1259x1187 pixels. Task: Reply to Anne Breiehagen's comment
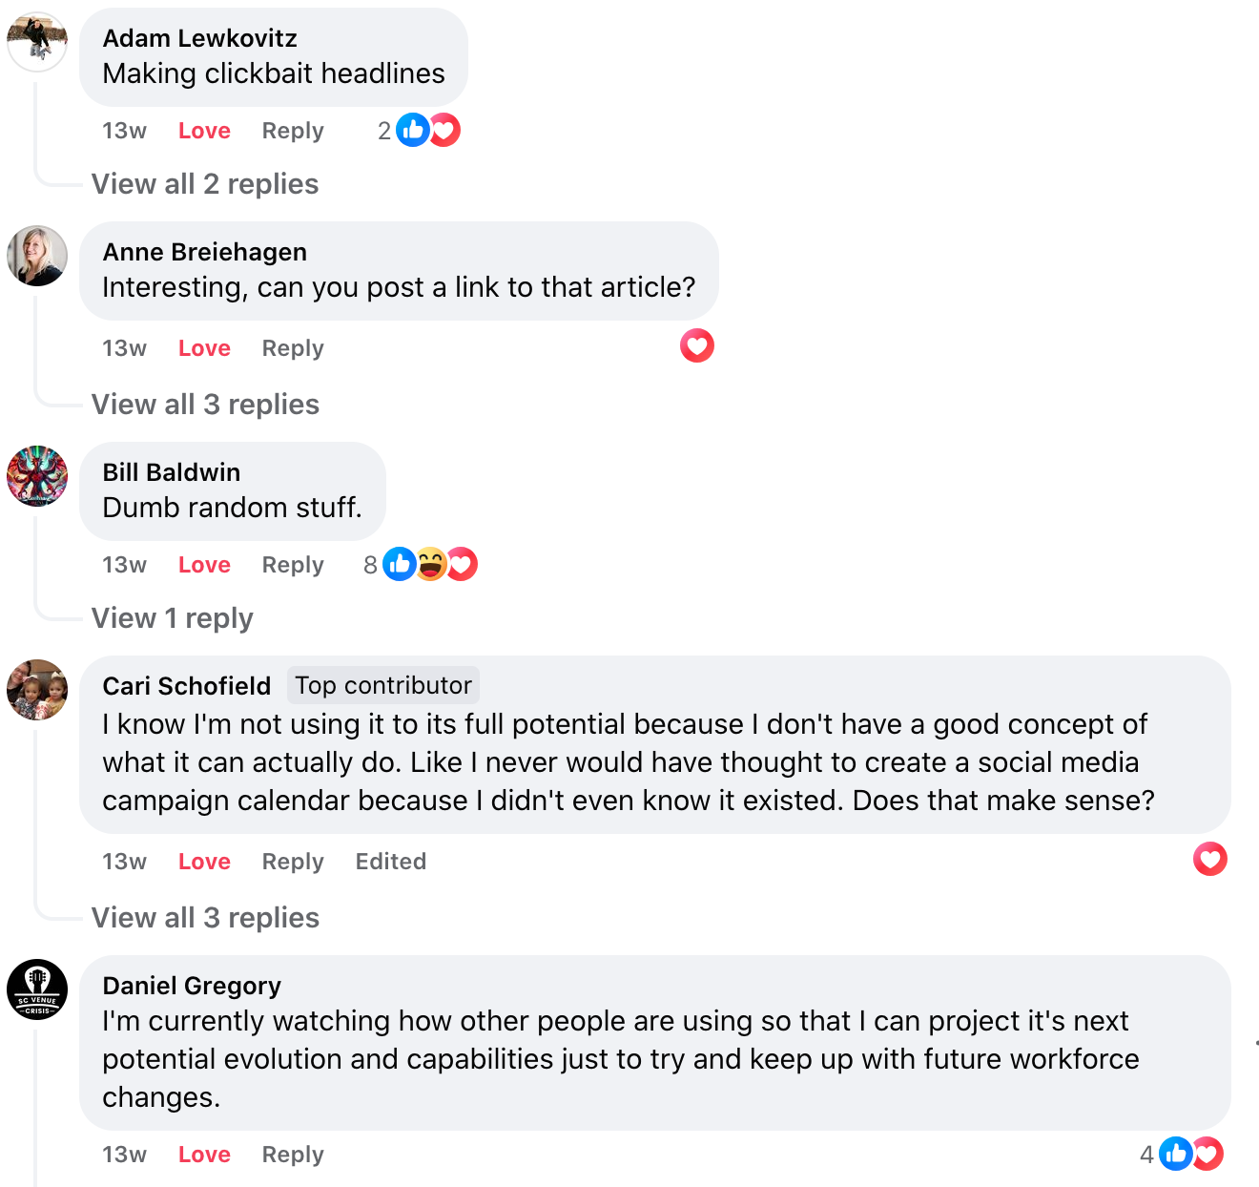click(x=293, y=348)
